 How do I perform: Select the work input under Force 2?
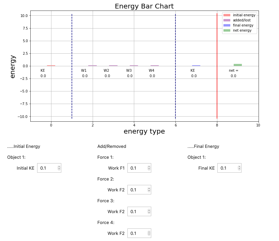click(137, 190)
